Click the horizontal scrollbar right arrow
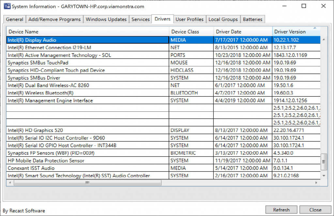Viewport: 334px width, 216px height. click(x=317, y=183)
